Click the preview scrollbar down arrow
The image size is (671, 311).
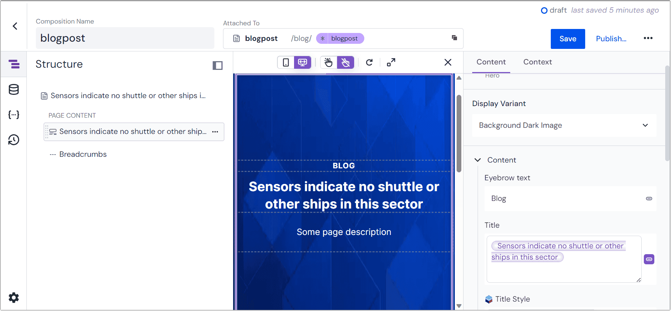pos(459,306)
